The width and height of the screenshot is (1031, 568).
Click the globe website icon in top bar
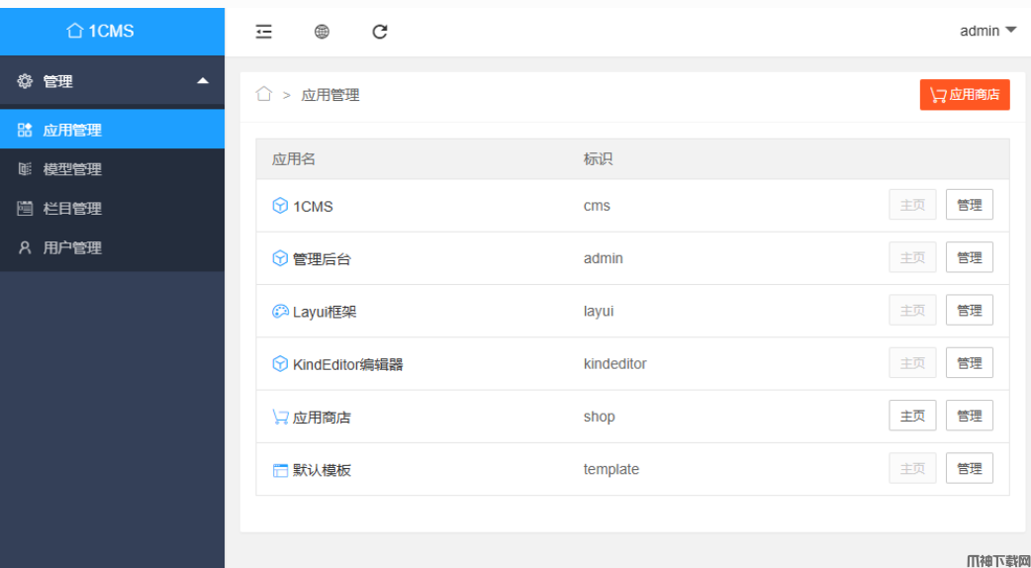tap(322, 32)
